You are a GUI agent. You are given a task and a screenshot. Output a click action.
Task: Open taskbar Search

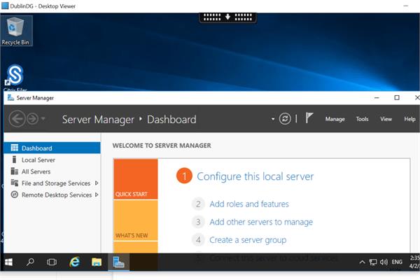(x=30, y=262)
